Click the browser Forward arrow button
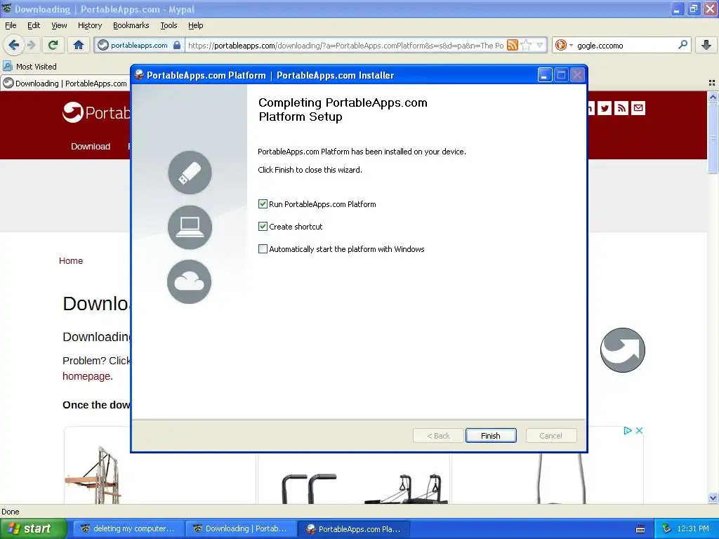This screenshot has width=719, height=539. tap(31, 45)
